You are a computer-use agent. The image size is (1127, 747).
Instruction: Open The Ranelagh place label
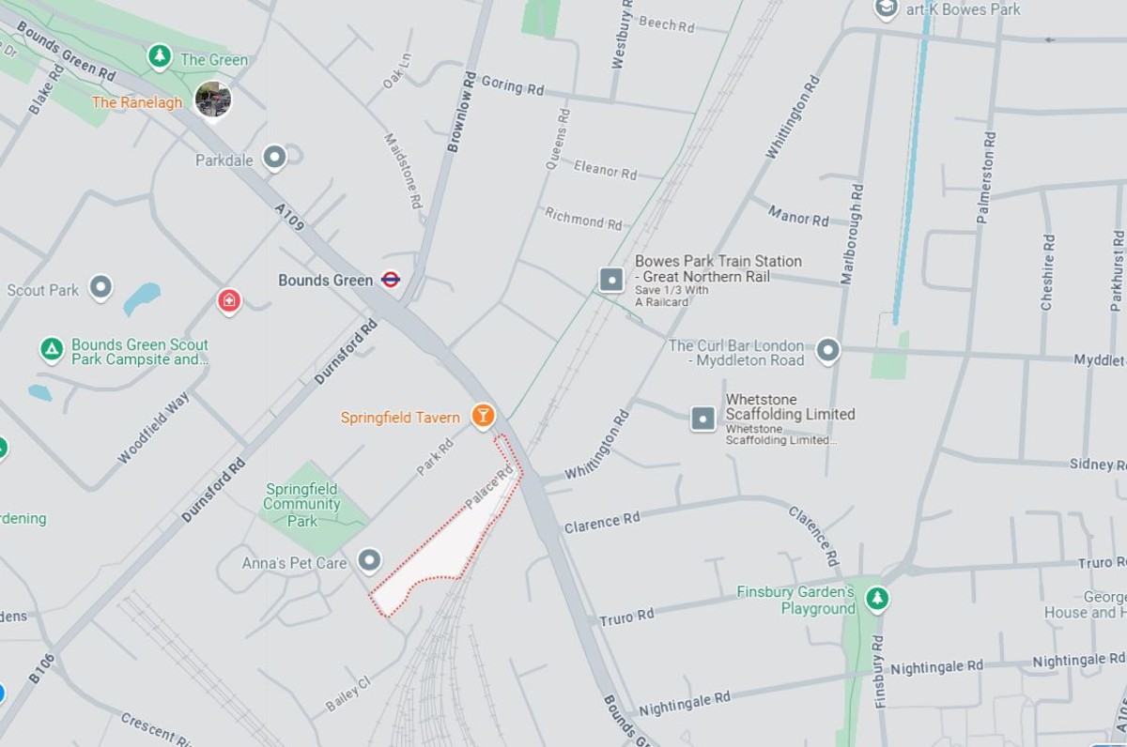click(x=137, y=102)
